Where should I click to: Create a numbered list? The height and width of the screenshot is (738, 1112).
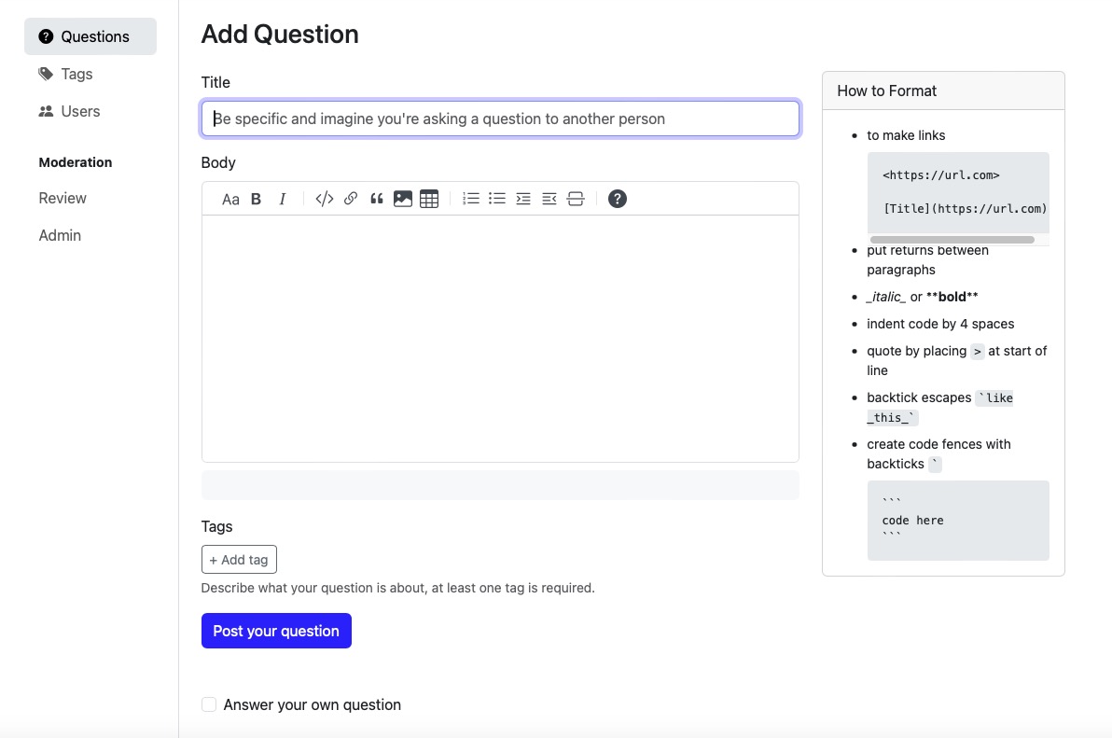[x=470, y=198]
